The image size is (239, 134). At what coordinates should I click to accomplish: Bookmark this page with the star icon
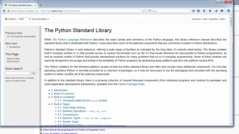[193, 11]
